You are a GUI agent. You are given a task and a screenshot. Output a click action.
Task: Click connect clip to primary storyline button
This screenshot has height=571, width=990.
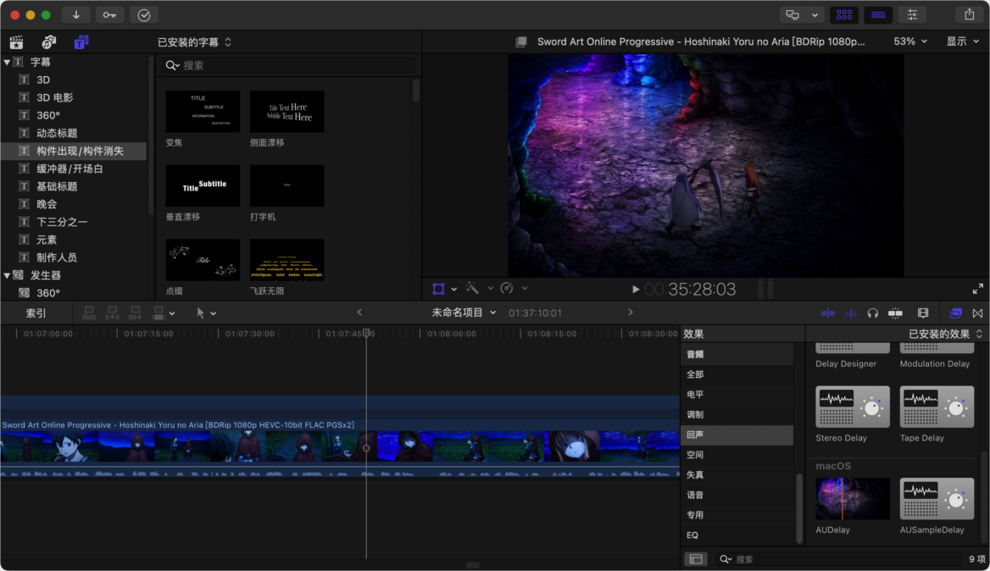tap(89, 313)
